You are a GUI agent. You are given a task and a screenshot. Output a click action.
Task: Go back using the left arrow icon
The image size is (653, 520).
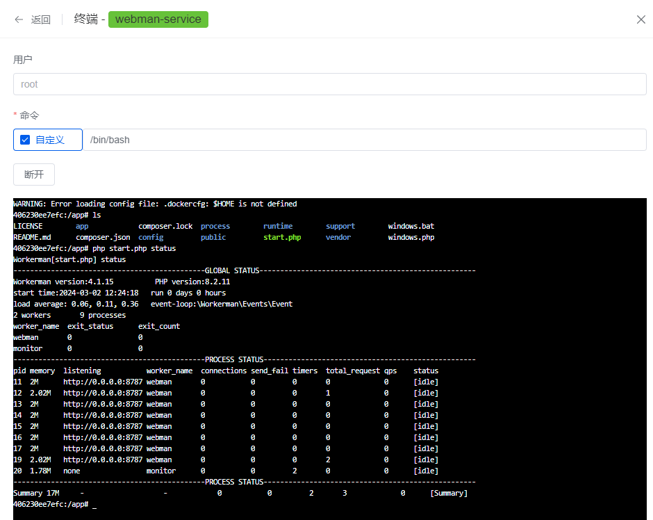[x=19, y=19]
